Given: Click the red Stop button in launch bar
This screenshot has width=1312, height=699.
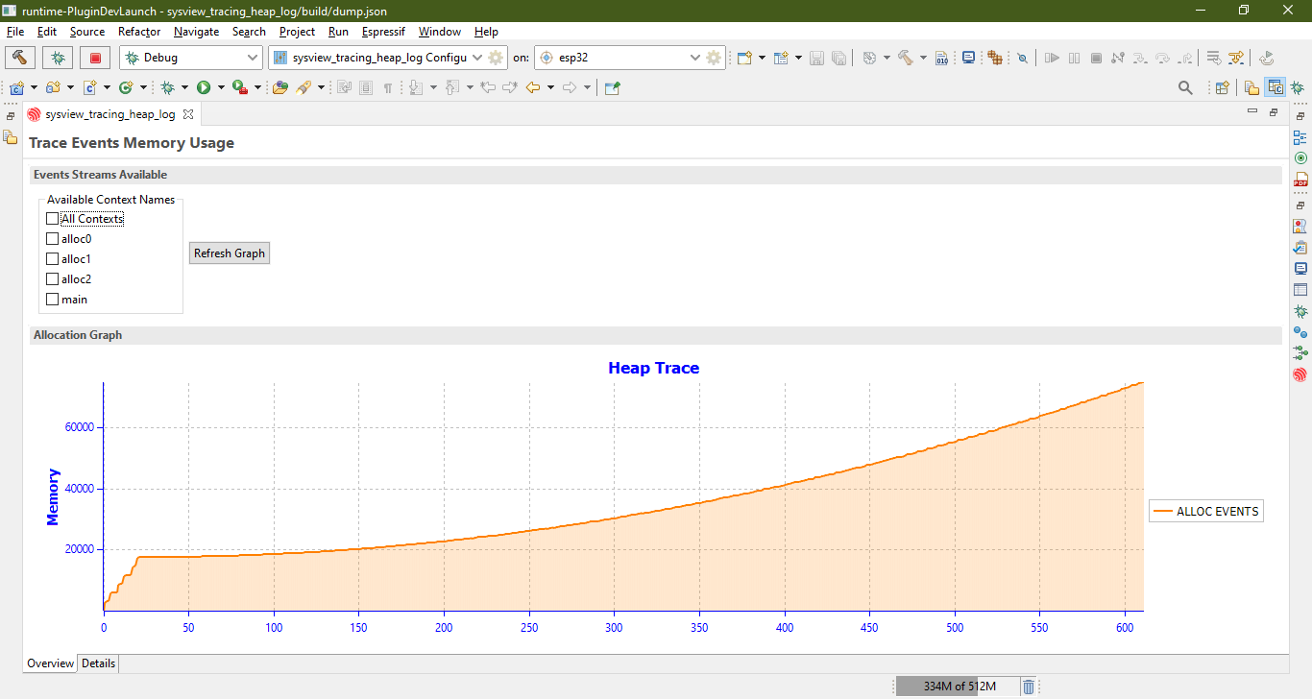Looking at the screenshot, I should pos(95,58).
